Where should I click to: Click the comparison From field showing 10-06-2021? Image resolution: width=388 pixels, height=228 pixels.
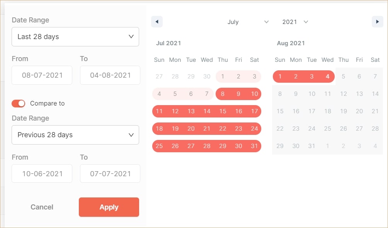(x=42, y=174)
